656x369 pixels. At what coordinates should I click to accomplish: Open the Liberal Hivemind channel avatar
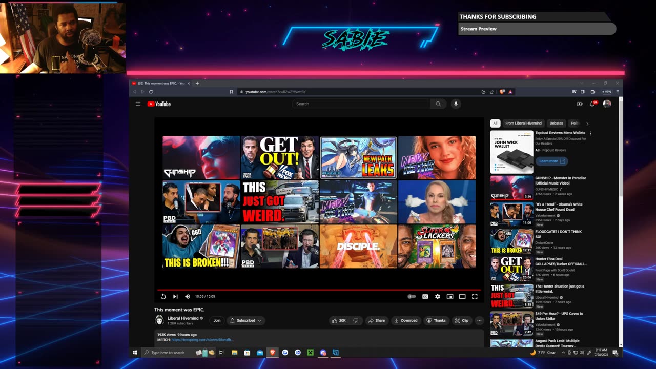pos(159,320)
